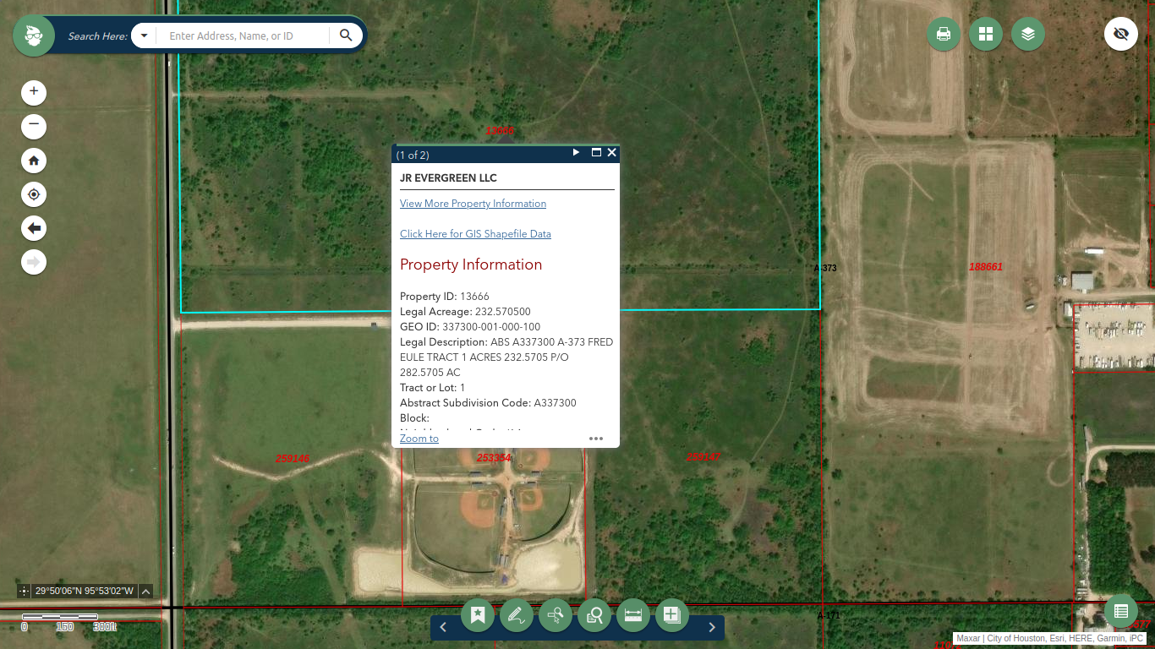1155x649 pixels.
Task: Expand the coordinate system options arrow
Action: click(x=145, y=592)
